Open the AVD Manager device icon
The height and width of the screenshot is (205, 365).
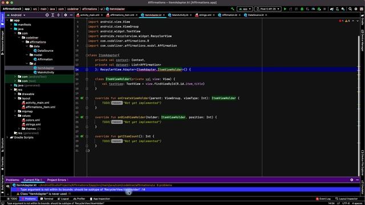pos(337,9)
